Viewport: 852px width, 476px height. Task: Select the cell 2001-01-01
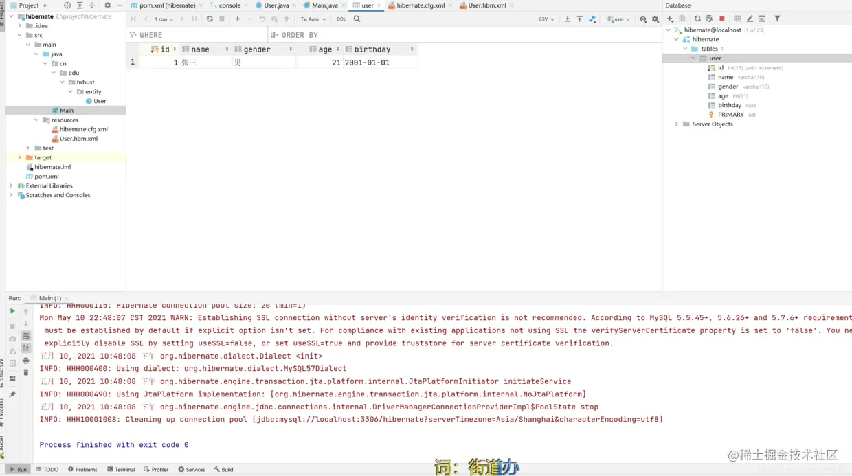coord(380,63)
